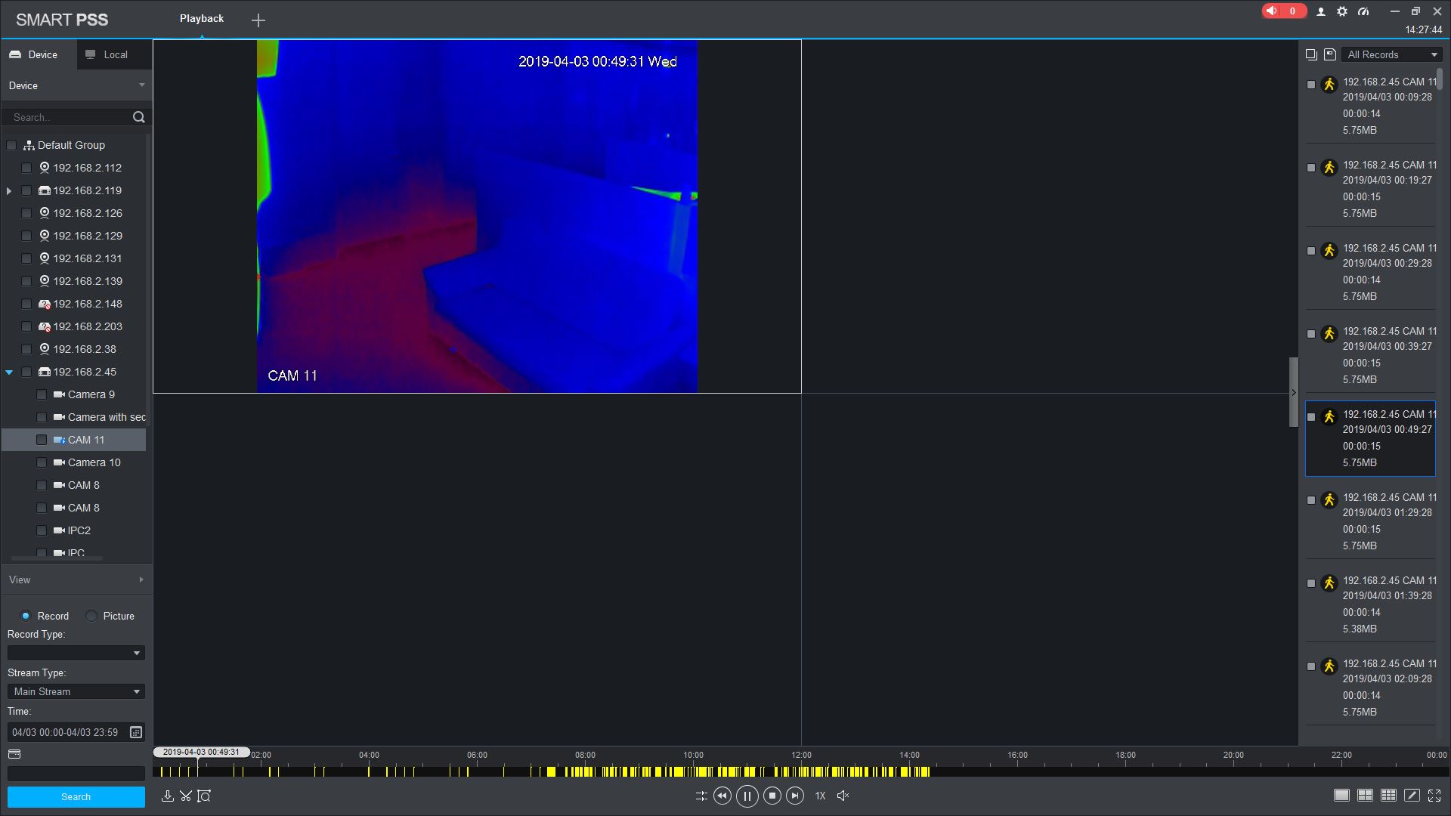Click the timeline at 12:00 mark
The height and width of the screenshot is (816, 1451).
coord(801,771)
